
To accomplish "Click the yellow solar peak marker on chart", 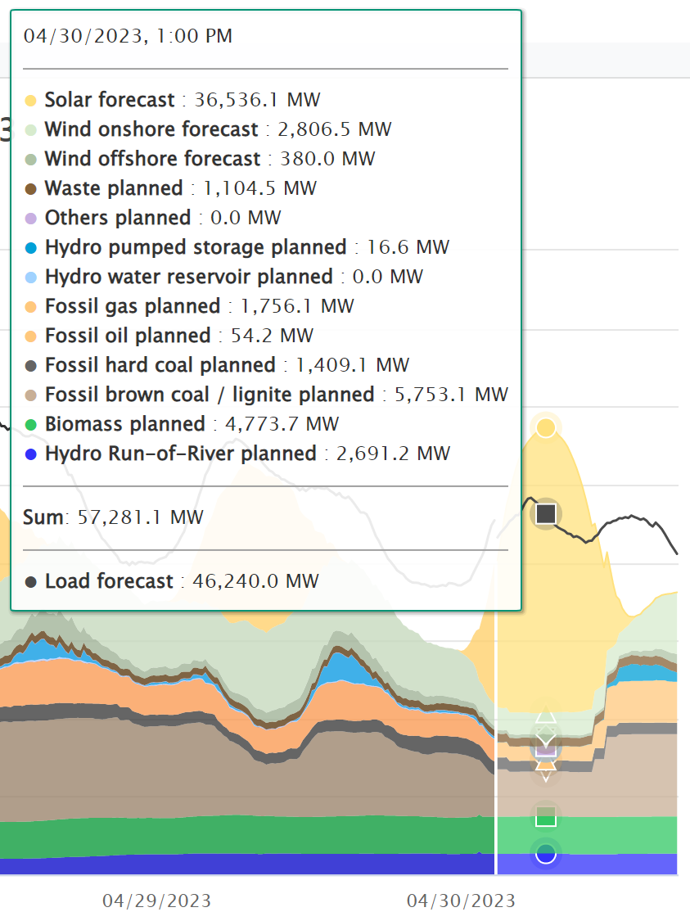I will click(x=545, y=427).
